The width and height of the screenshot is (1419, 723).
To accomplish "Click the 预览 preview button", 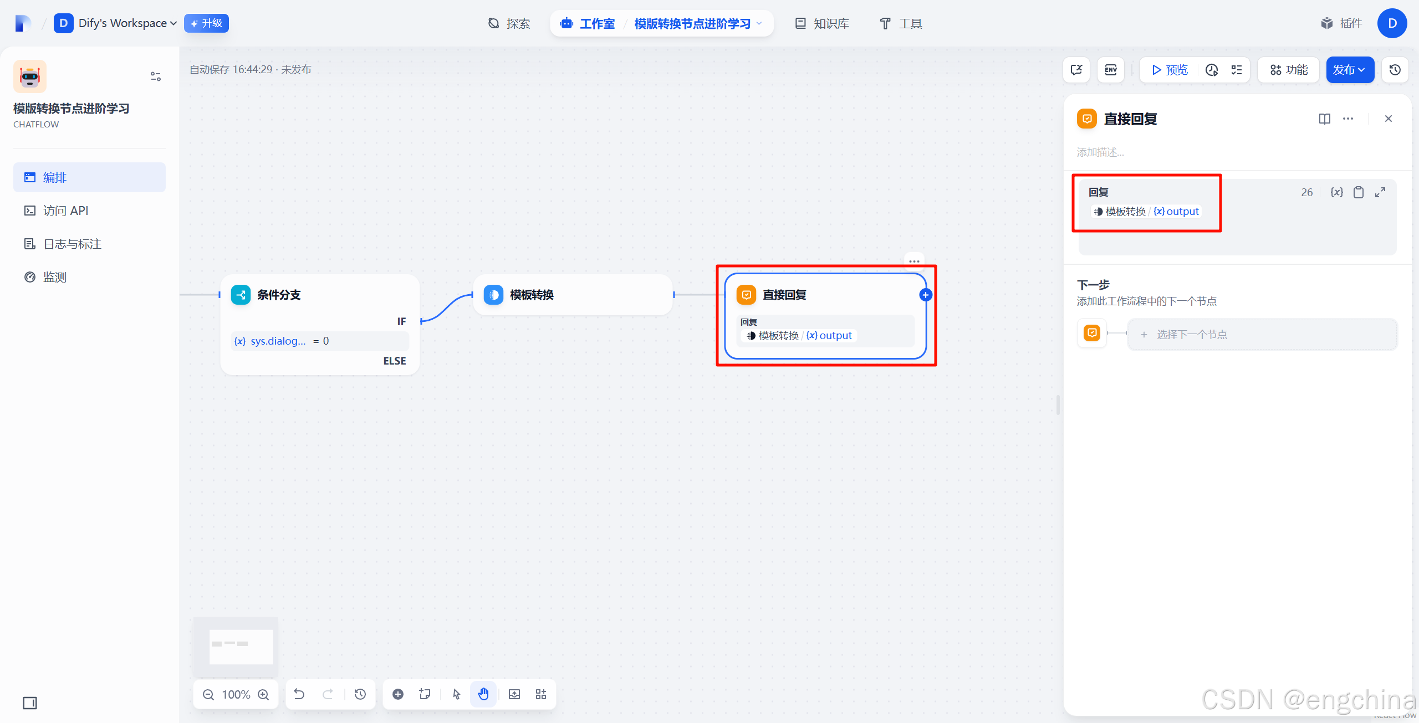I will 1170,70.
